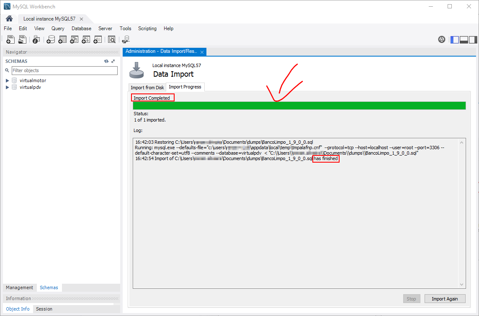The image size is (479, 316).
Task: Open the Server menu
Action: (x=105, y=28)
